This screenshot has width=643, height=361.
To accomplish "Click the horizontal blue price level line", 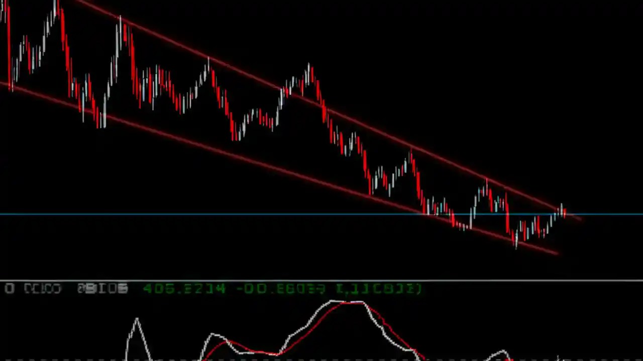I will pos(201,214).
